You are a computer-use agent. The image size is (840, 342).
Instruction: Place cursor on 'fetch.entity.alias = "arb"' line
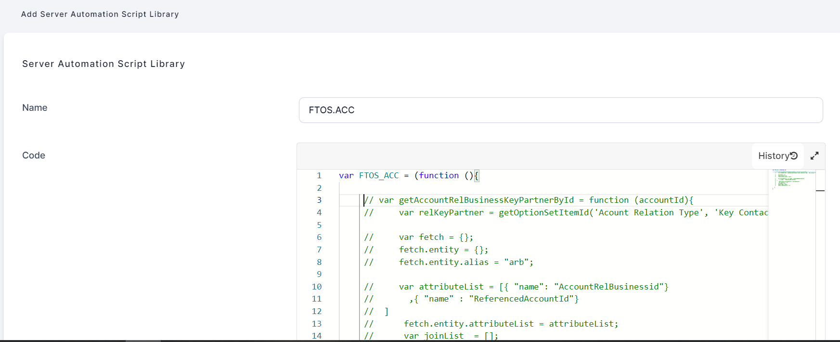coord(465,262)
